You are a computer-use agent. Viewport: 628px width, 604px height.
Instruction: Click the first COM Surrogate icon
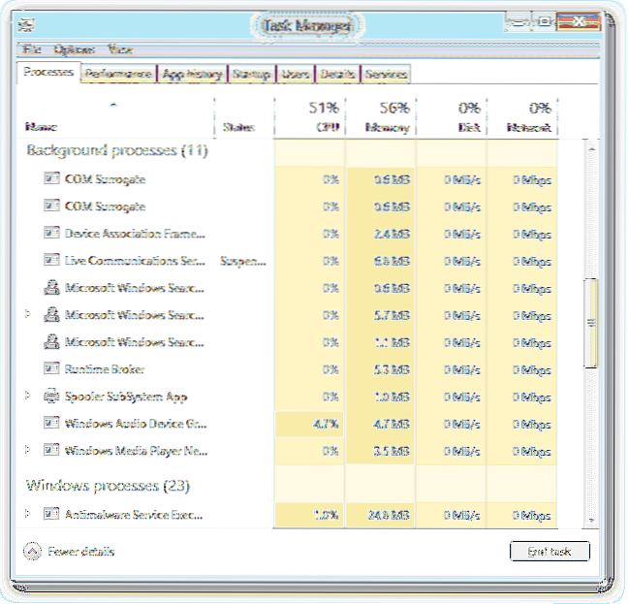coord(52,179)
